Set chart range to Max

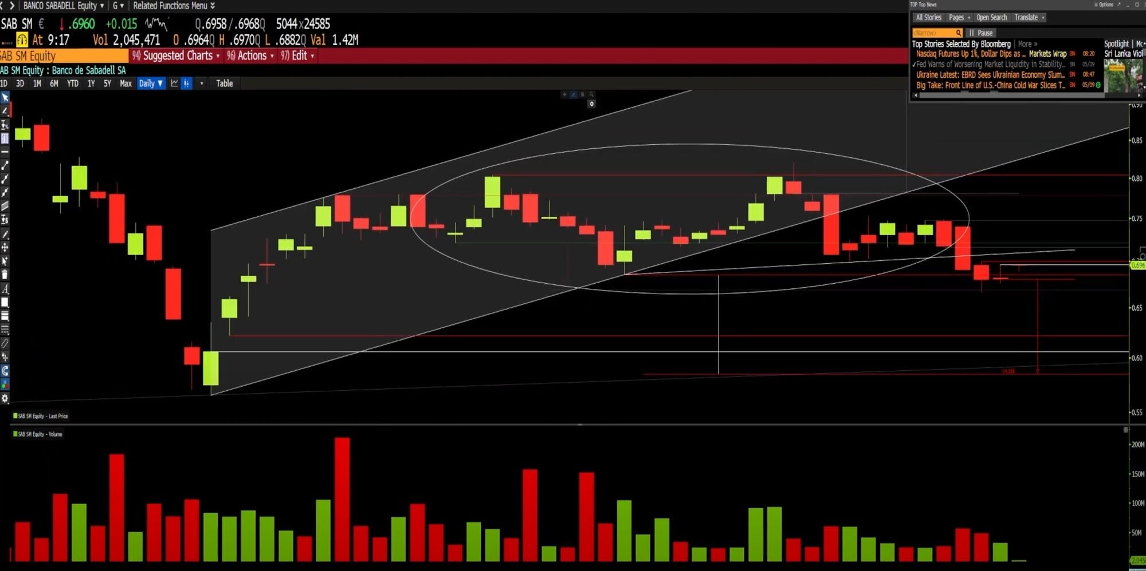click(125, 84)
